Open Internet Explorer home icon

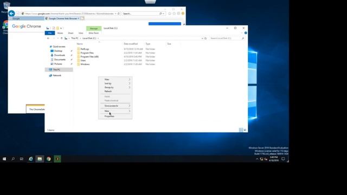[170, 14]
